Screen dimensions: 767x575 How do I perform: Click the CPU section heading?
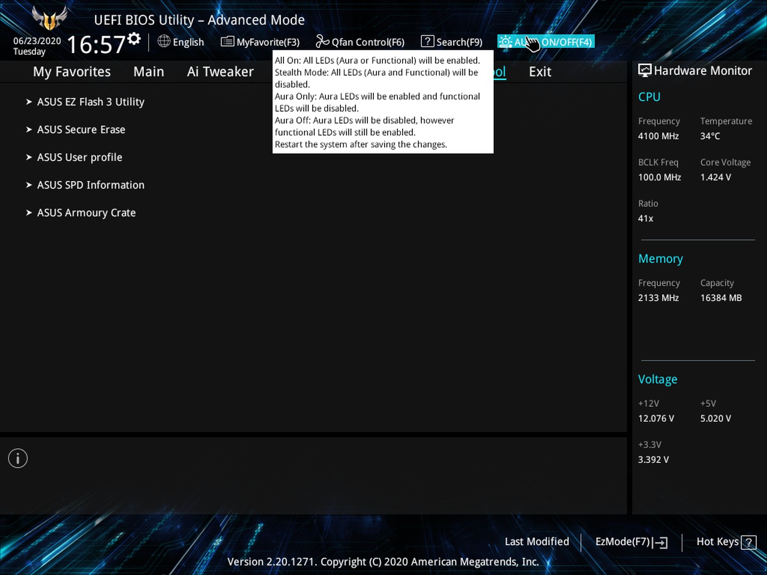649,97
